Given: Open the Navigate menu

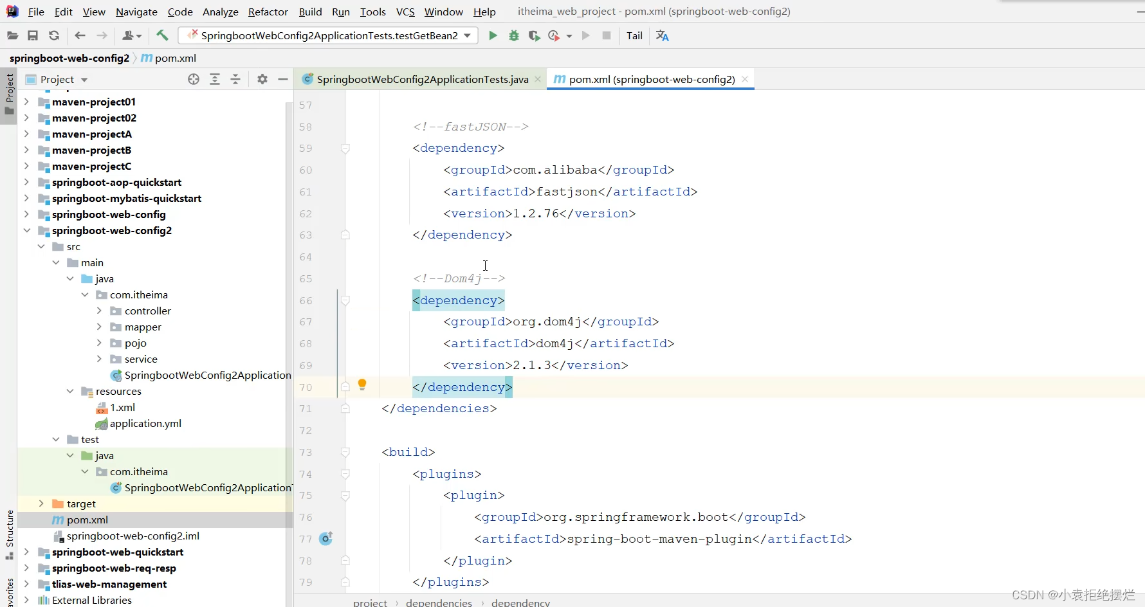Looking at the screenshot, I should pos(136,12).
